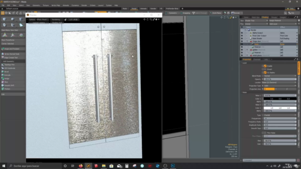Image resolution: width=301 pixels, height=169 pixels.
Task: Collapse the golden material group
Action: pos(247,50)
